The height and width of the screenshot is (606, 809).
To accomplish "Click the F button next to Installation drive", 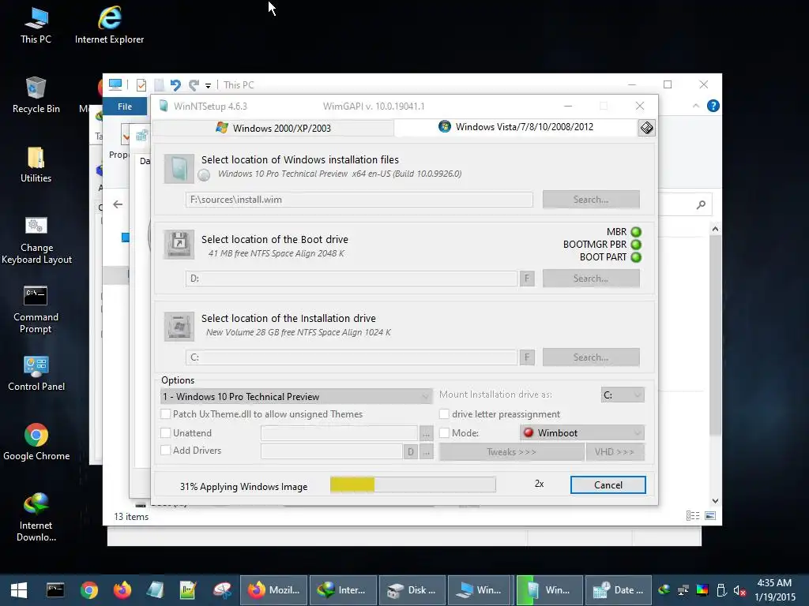I will click(527, 357).
